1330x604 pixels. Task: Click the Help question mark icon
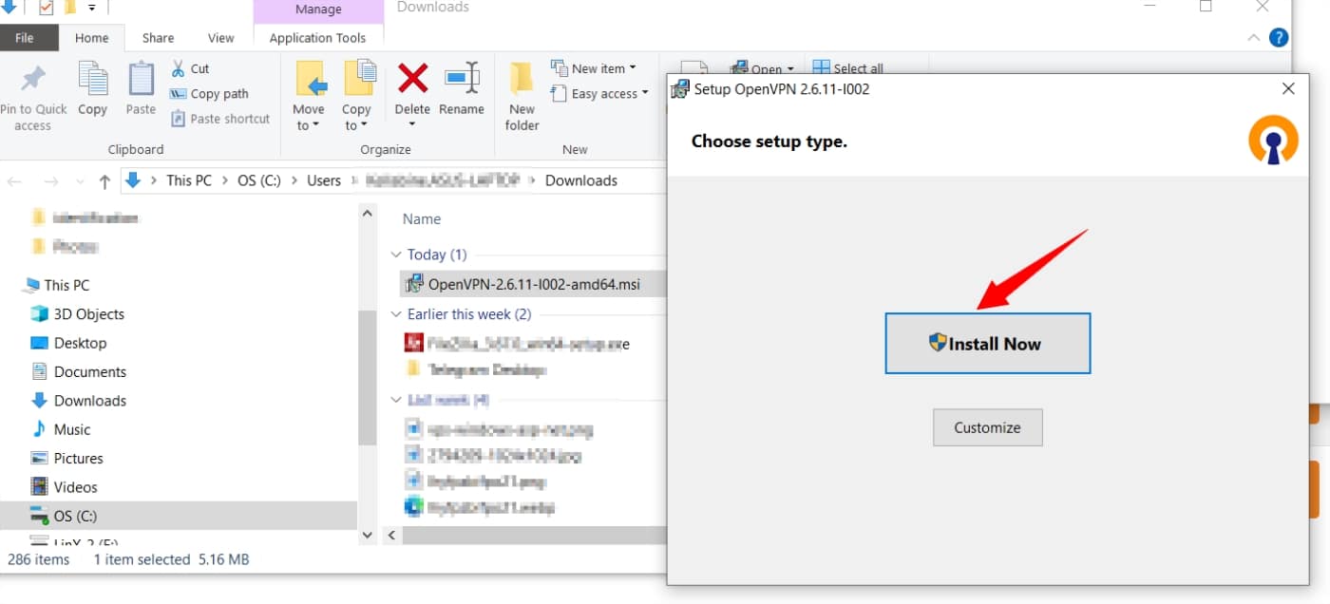pyautogui.click(x=1279, y=38)
